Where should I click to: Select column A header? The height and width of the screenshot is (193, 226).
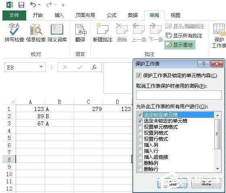30,102
